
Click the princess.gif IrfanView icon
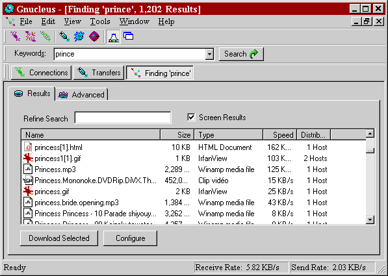pos(28,191)
